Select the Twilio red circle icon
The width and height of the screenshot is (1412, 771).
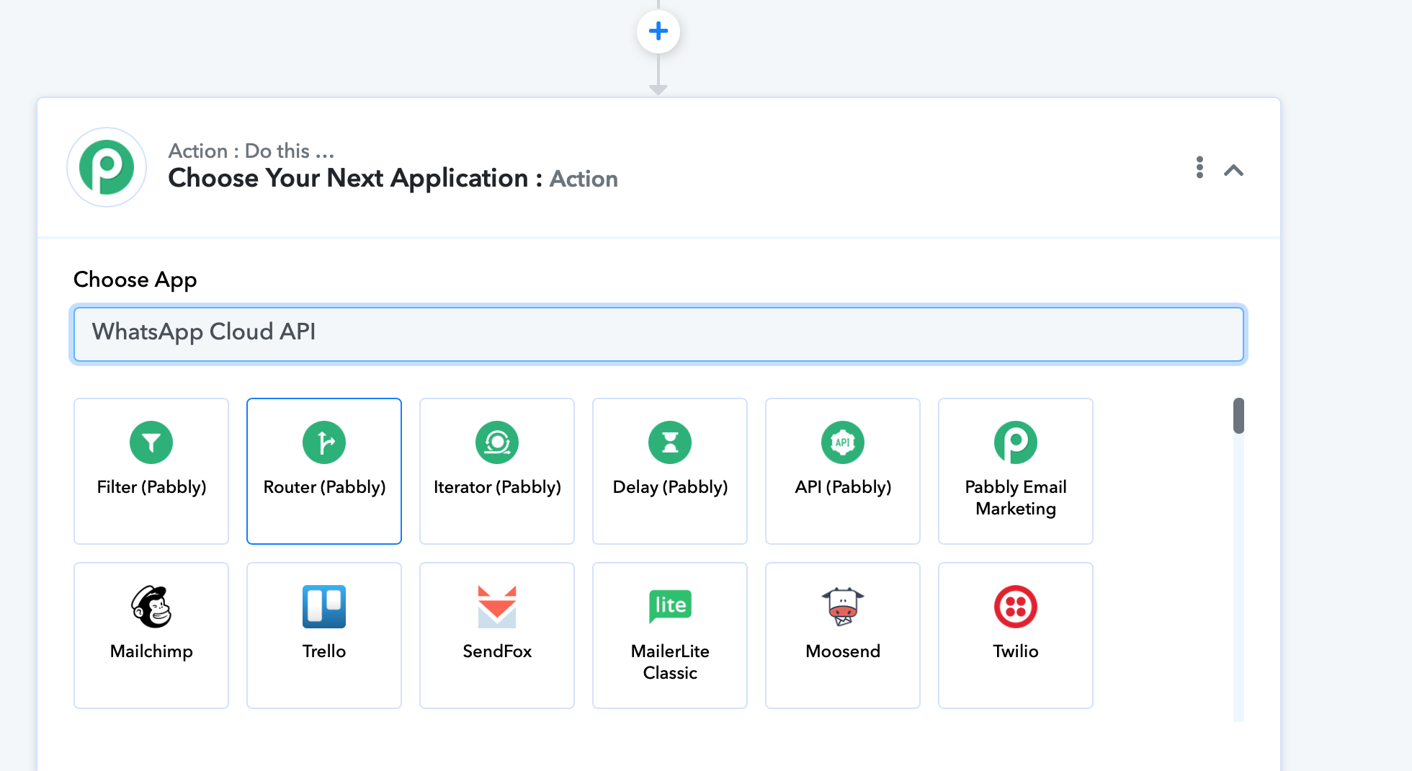click(x=1016, y=607)
